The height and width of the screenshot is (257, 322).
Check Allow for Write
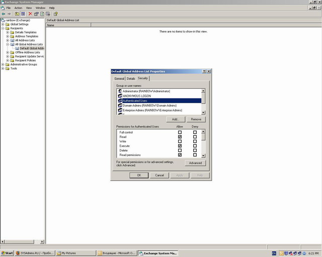(180, 141)
